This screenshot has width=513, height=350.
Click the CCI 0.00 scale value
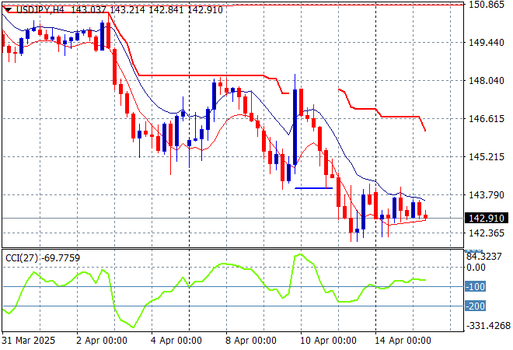pyautogui.click(x=476, y=268)
